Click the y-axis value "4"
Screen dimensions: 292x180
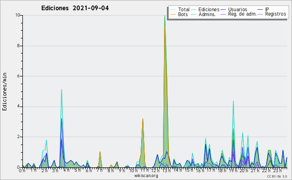point(18,107)
